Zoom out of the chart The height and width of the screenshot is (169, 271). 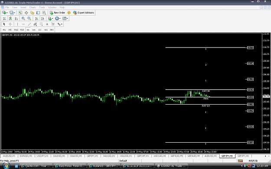(29, 19)
